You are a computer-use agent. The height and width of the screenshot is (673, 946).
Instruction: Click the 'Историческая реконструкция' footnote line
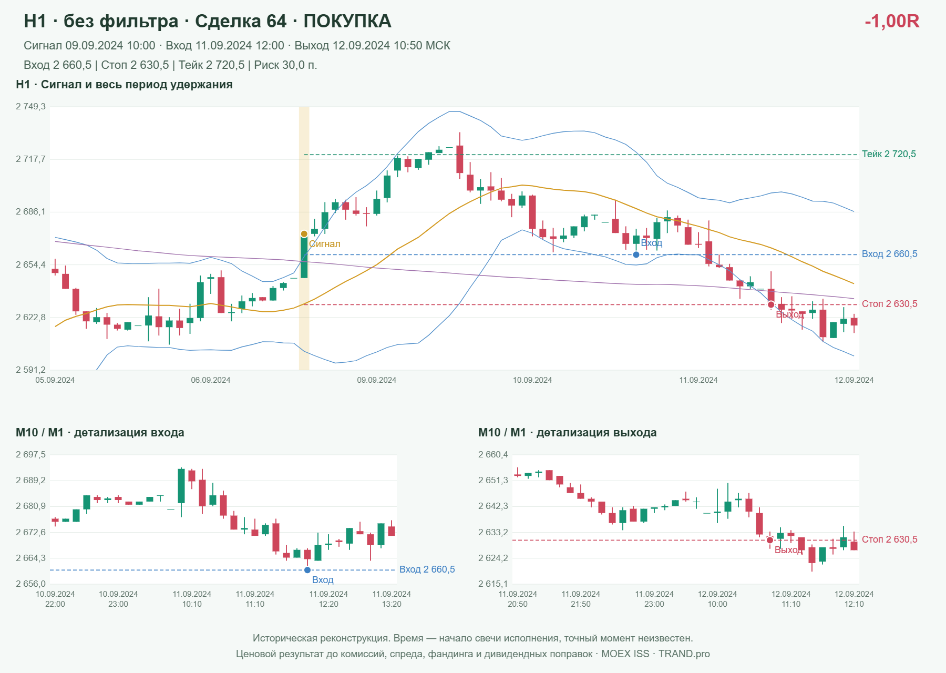coord(473,638)
